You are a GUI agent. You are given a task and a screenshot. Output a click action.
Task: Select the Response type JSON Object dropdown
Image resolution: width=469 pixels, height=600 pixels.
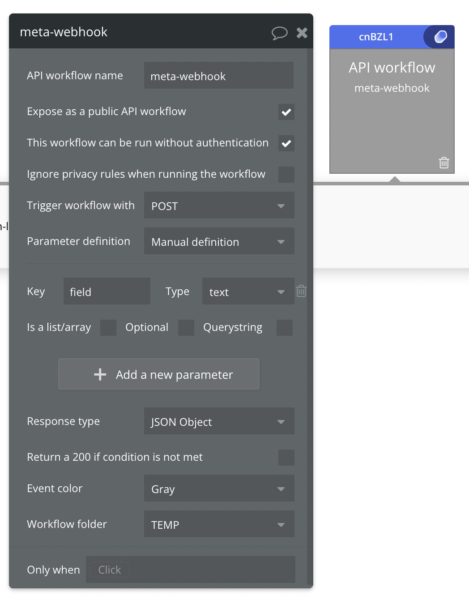coord(219,421)
